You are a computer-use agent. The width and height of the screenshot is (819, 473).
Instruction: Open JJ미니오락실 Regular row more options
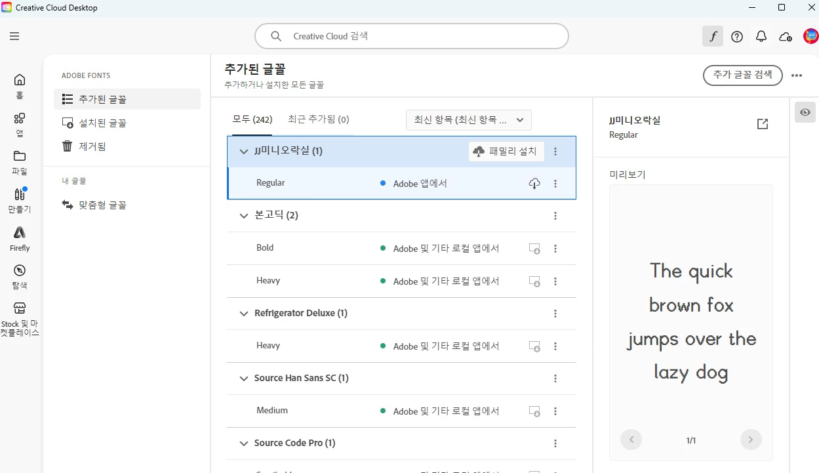point(555,184)
